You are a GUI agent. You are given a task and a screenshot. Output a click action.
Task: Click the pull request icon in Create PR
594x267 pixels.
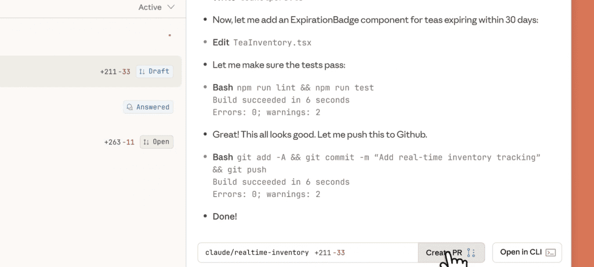pos(471,253)
